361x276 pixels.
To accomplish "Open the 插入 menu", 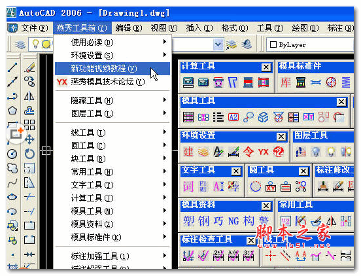I will point(199,28).
